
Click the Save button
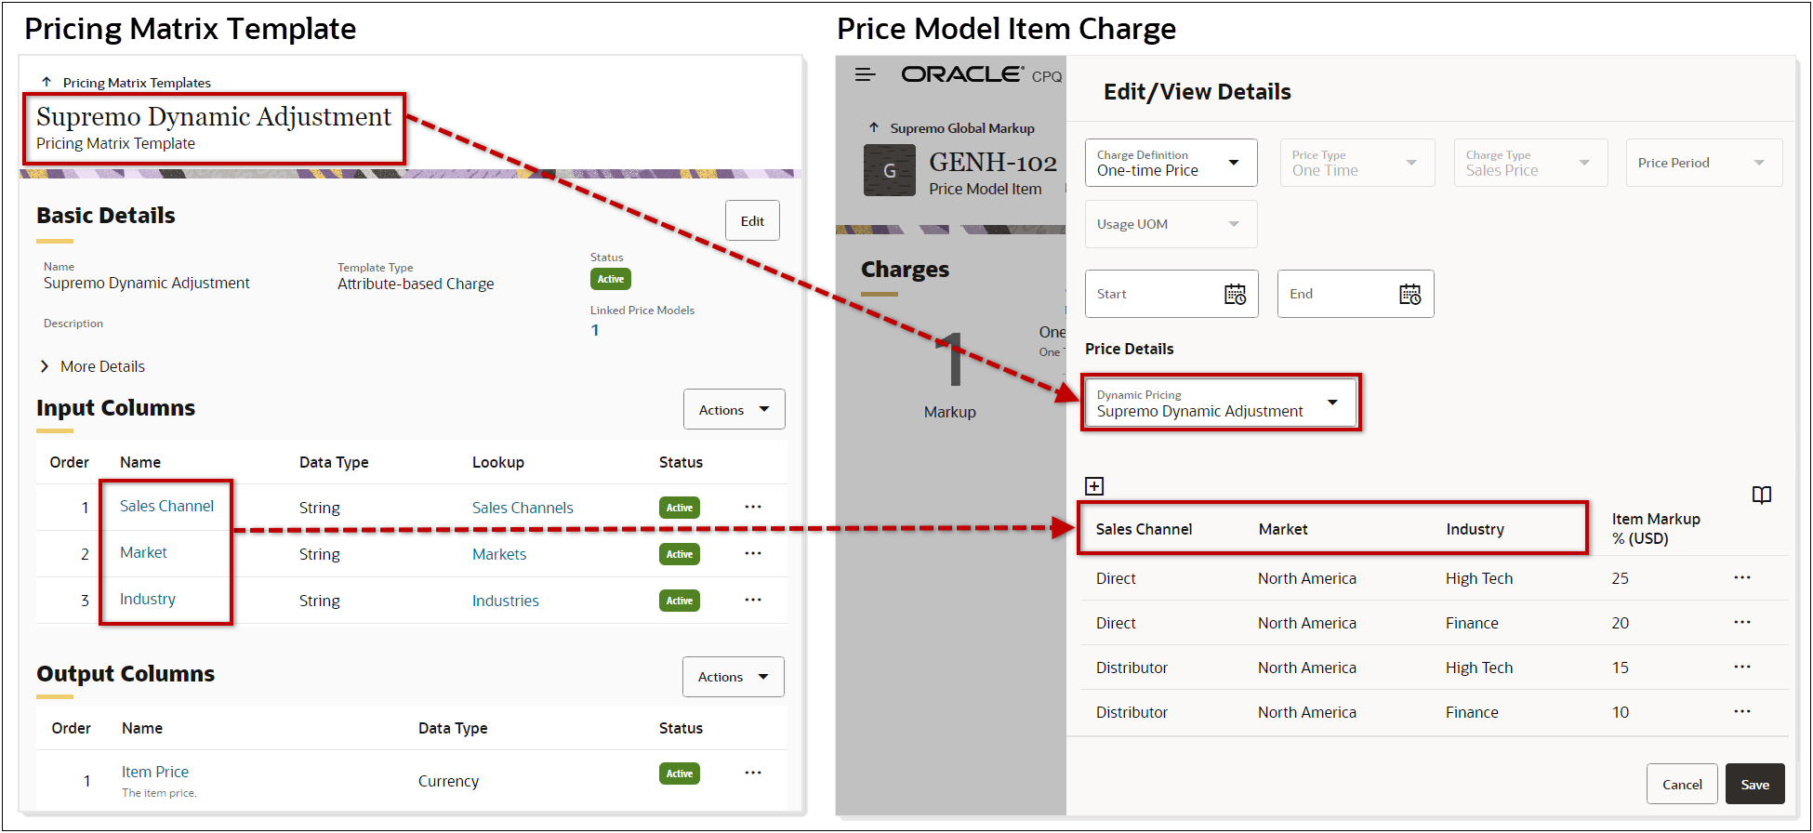pyautogui.click(x=1754, y=785)
